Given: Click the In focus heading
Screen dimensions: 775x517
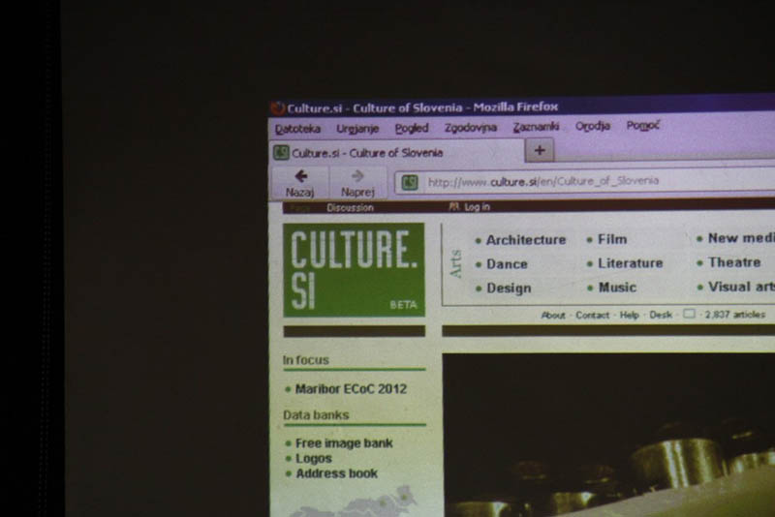Looking at the screenshot, I should (x=305, y=360).
